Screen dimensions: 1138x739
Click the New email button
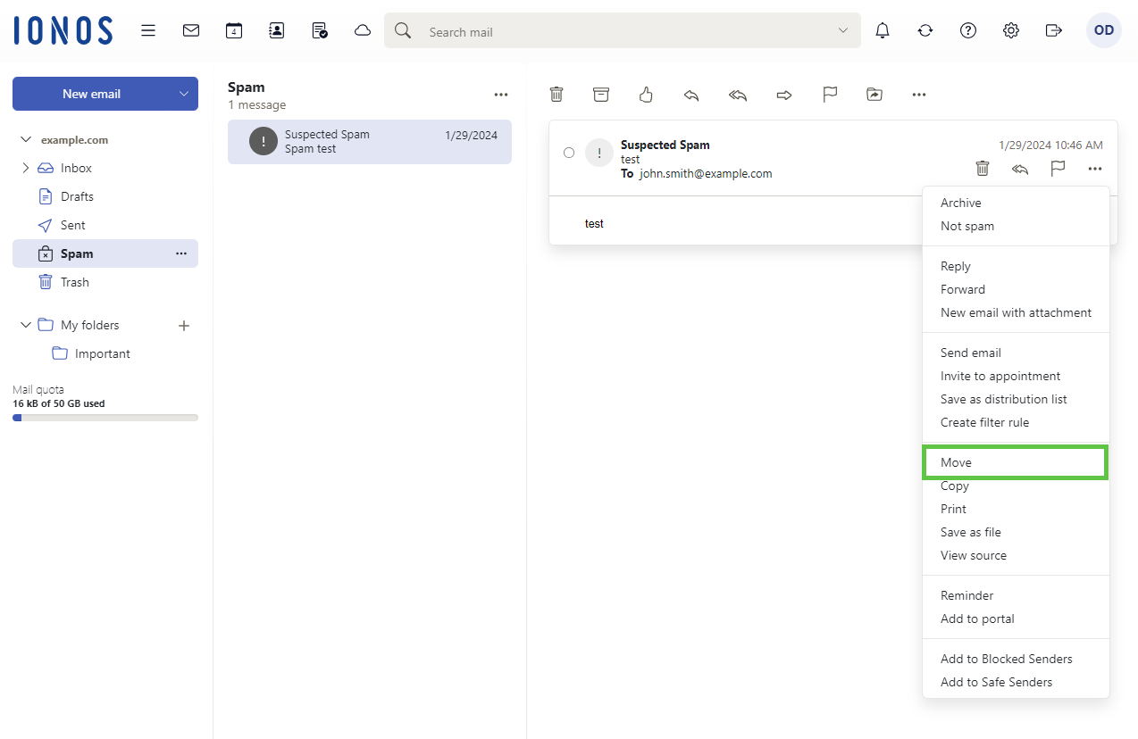coord(91,94)
